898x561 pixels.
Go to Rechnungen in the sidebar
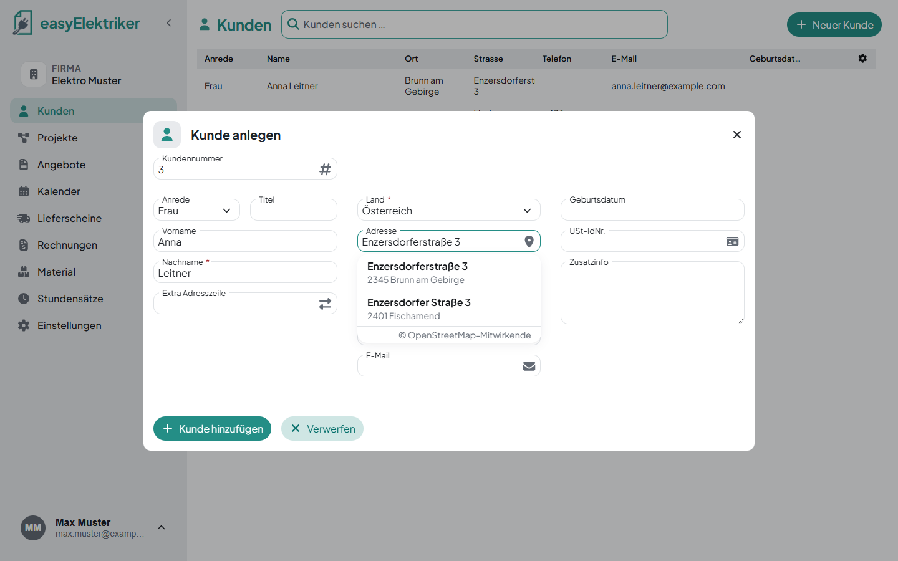94,245
